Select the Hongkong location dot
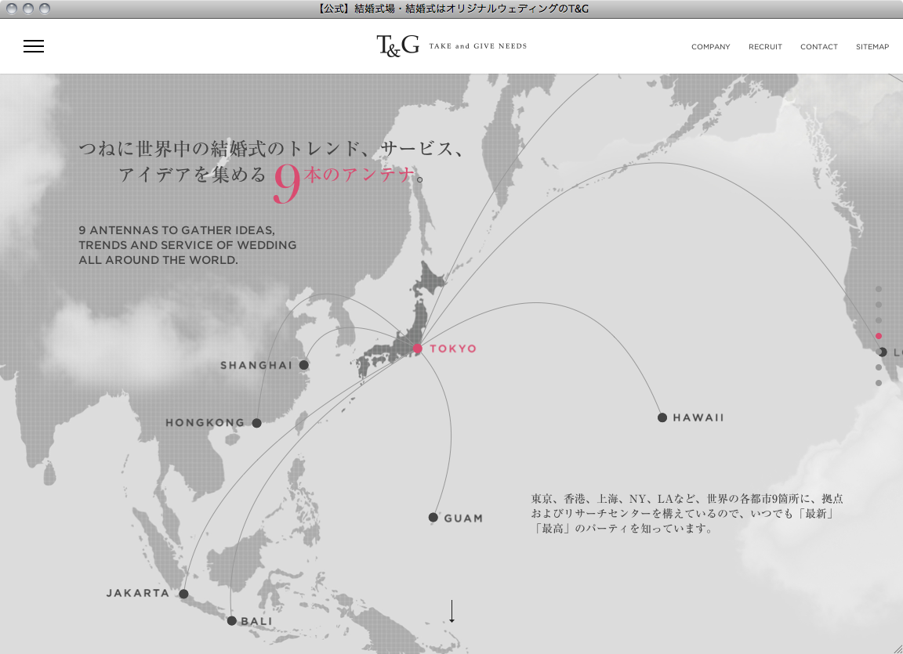Image resolution: width=903 pixels, height=654 pixels. 256,423
